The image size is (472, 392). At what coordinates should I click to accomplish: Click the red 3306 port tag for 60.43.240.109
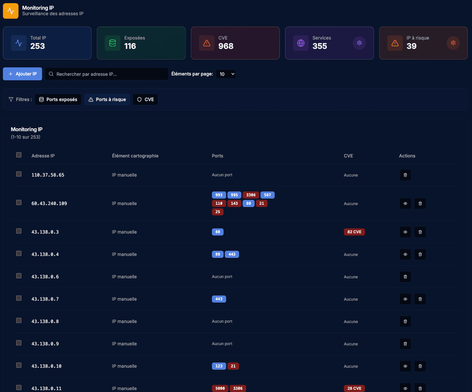[x=251, y=195]
